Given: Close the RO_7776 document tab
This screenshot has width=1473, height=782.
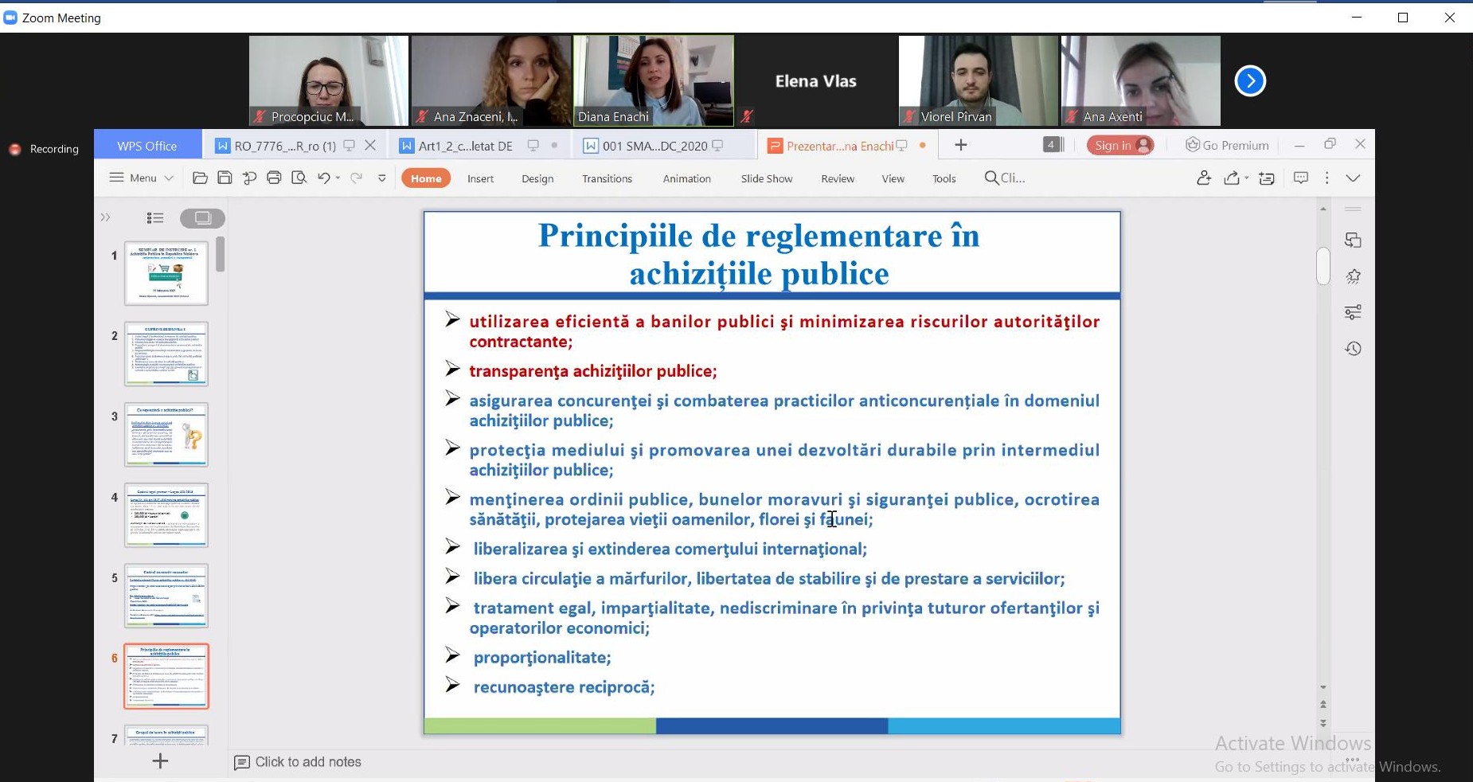Looking at the screenshot, I should 370,145.
